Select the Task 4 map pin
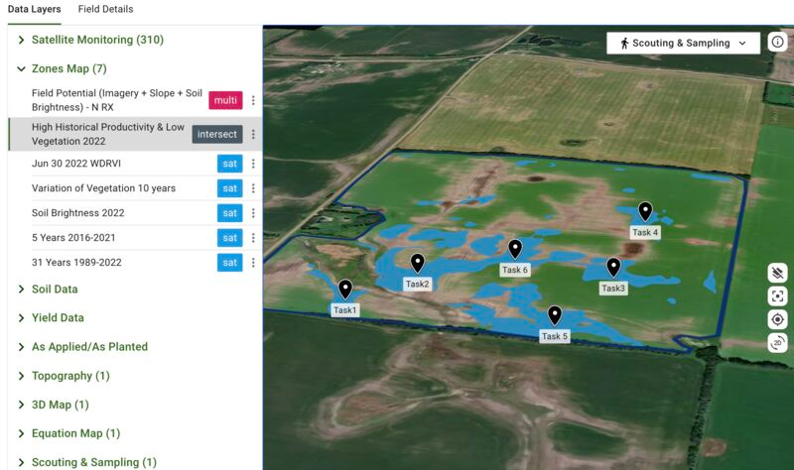This screenshot has height=470, width=794. (645, 211)
